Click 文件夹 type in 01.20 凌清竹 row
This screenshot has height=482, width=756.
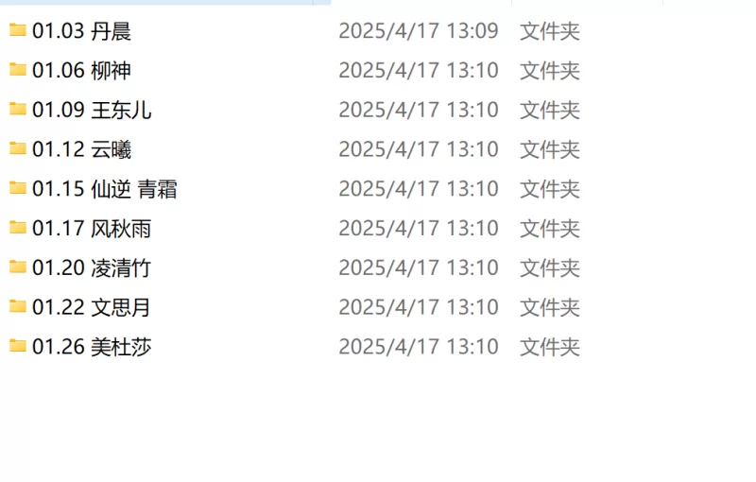tap(550, 268)
